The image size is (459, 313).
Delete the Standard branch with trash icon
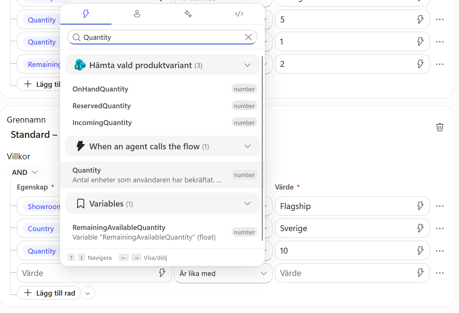pos(440,127)
